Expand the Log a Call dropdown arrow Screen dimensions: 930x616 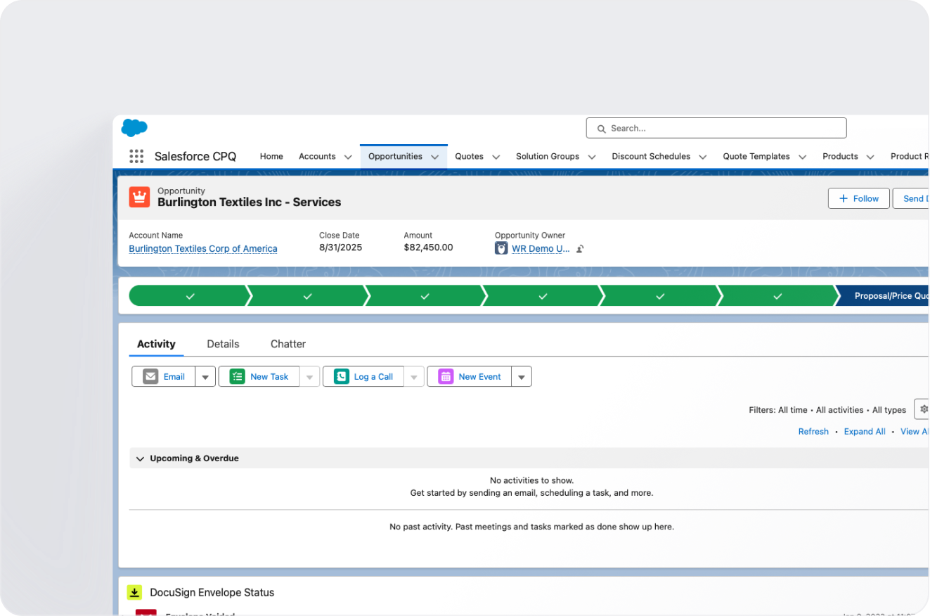coord(414,377)
